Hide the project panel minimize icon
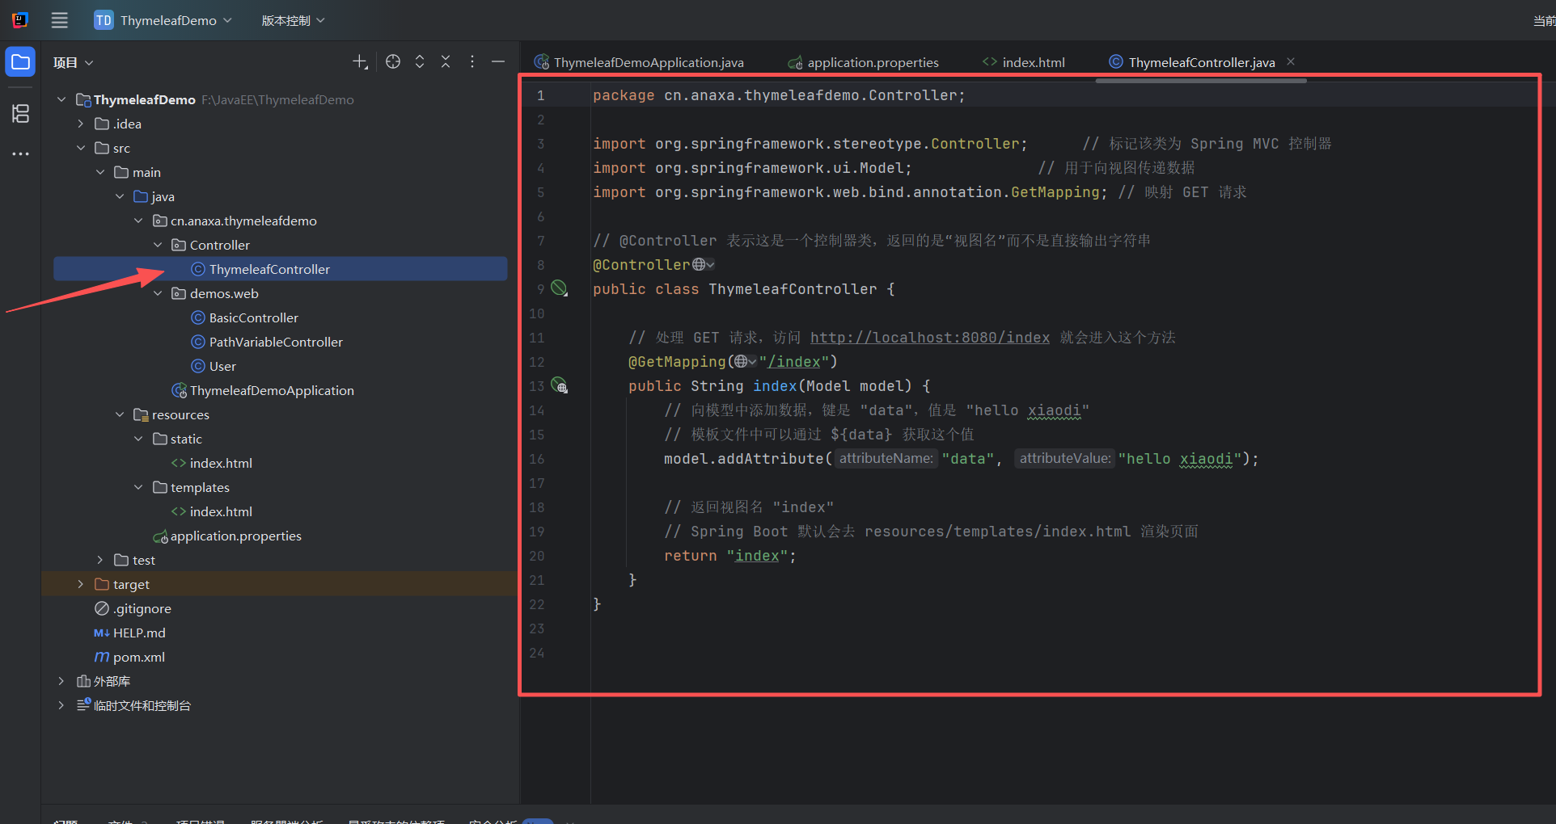1556x824 pixels. (x=498, y=62)
